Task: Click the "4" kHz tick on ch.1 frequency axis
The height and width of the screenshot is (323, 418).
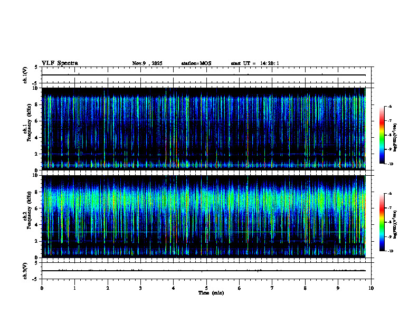Action: point(36,138)
